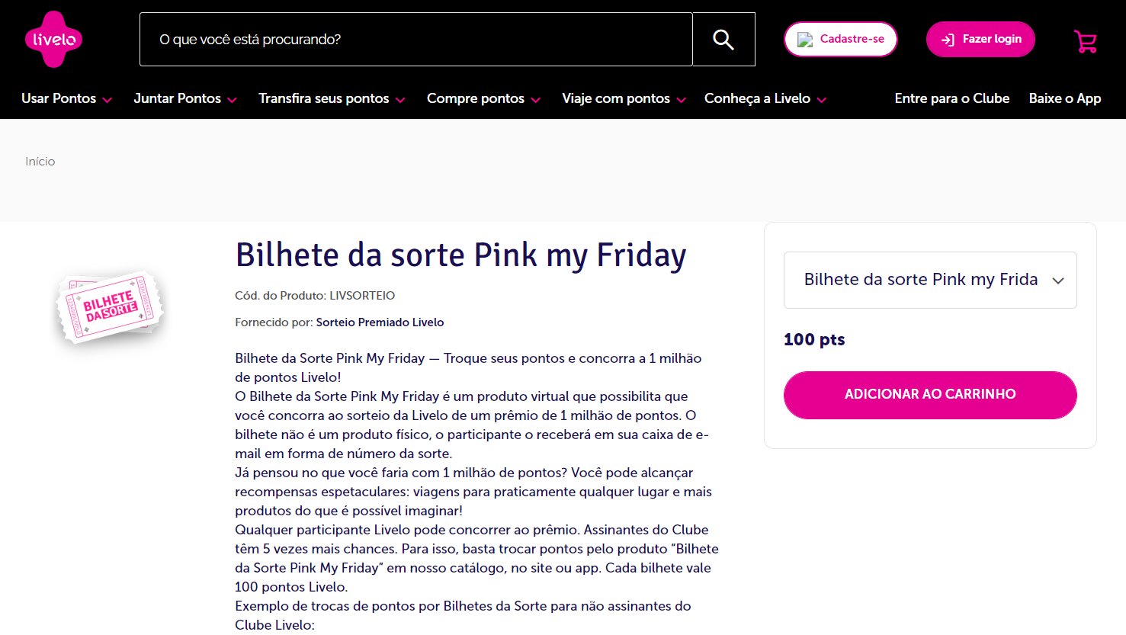Expand the Usar Pontos menu chevron
Image resolution: width=1126 pixels, height=635 pixels.
(107, 100)
